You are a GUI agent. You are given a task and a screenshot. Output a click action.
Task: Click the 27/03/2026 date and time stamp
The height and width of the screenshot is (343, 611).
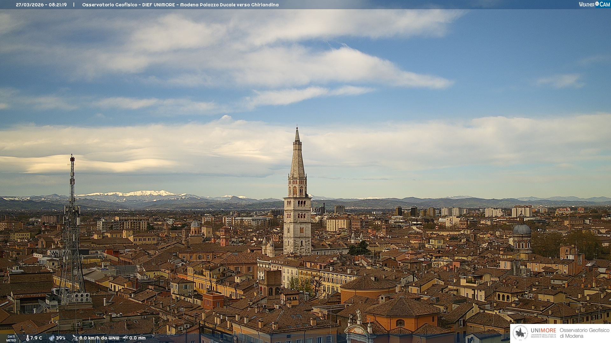41,5
